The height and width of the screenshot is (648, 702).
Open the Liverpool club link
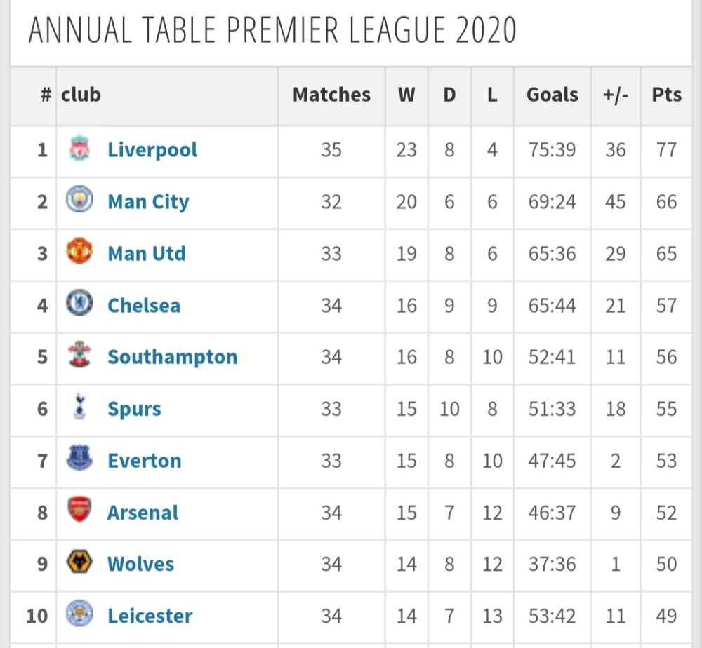[152, 150]
